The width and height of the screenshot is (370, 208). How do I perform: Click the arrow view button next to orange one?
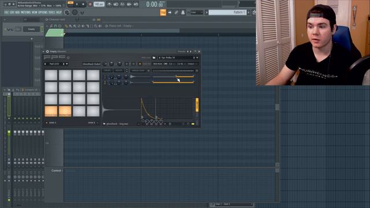click(169, 12)
